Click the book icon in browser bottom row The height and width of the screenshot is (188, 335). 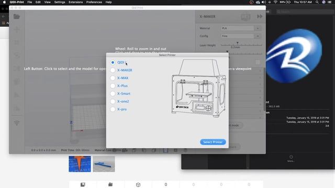[x=83, y=184]
